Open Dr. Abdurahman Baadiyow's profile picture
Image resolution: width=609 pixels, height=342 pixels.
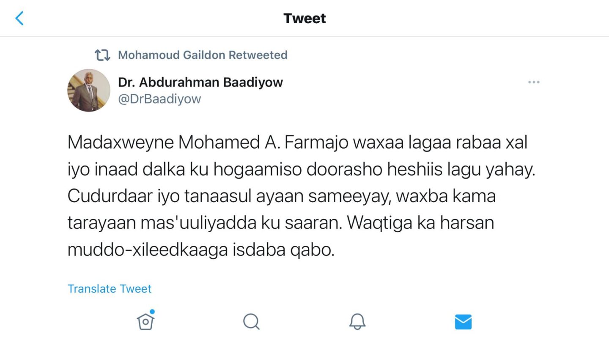tap(89, 90)
